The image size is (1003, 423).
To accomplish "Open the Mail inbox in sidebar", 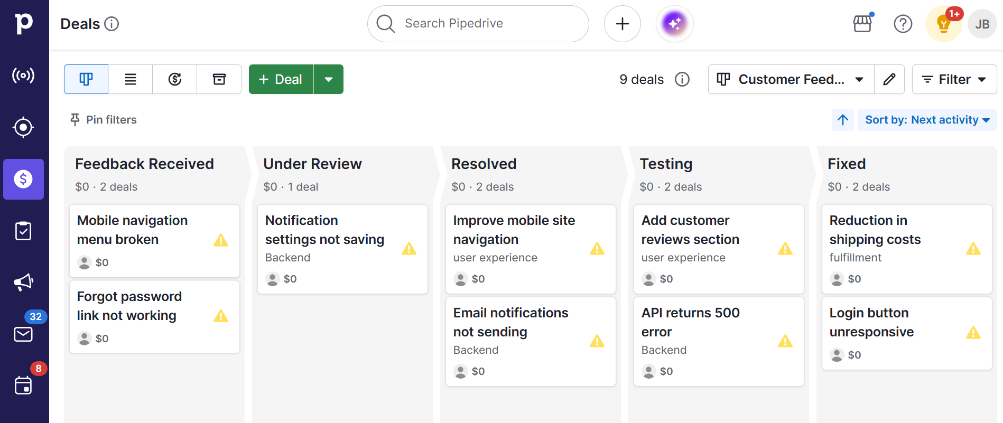I will pyautogui.click(x=23, y=334).
